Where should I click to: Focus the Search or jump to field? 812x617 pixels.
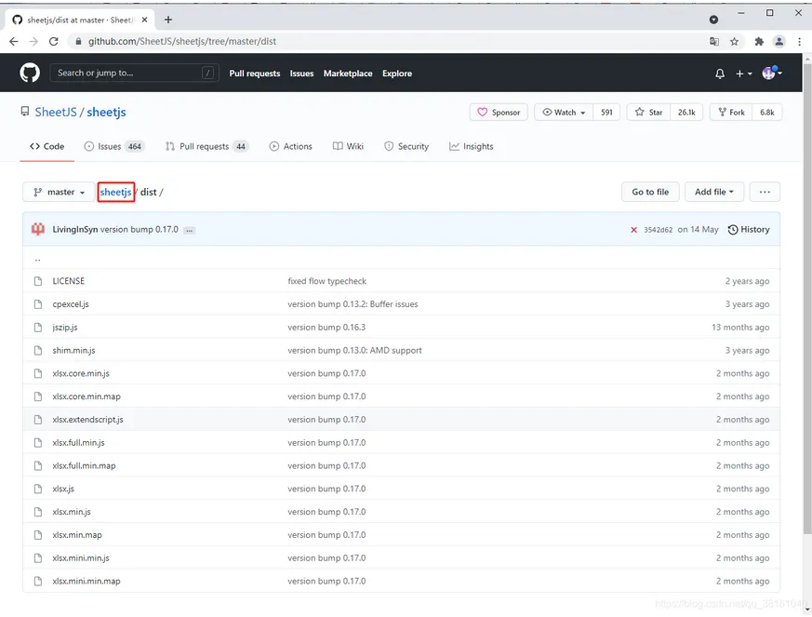pos(134,73)
